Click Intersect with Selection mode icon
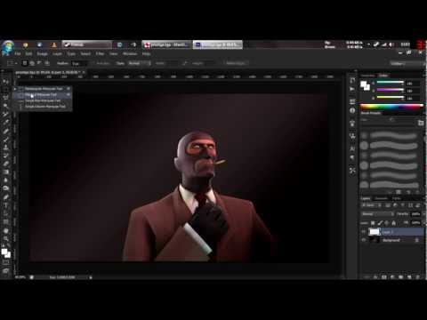427x320 pixels. pos(47,63)
